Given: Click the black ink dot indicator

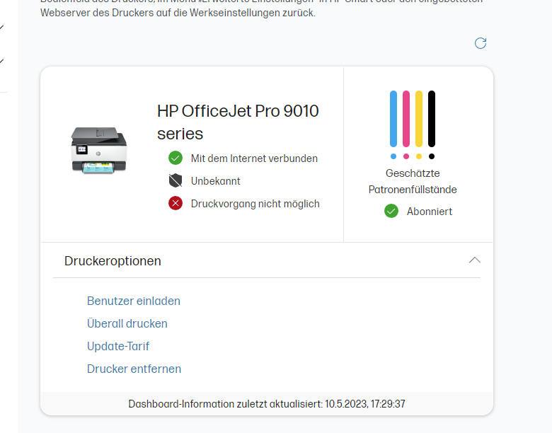Looking at the screenshot, I should tap(432, 156).
